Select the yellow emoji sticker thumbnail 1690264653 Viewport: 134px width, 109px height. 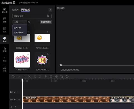pyautogui.click(x=42, y=38)
